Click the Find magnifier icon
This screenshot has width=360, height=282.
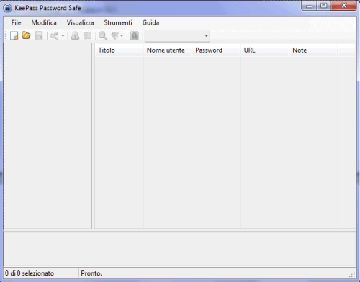(x=103, y=35)
